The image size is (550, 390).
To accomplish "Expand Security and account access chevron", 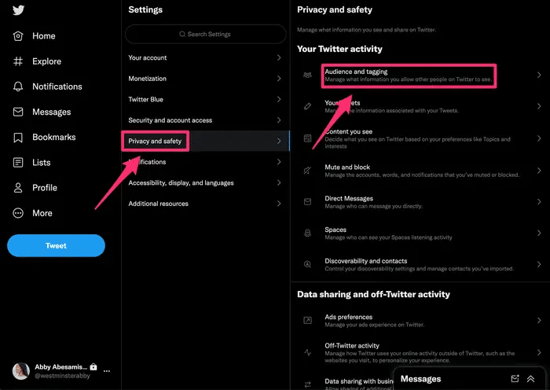I will point(279,120).
